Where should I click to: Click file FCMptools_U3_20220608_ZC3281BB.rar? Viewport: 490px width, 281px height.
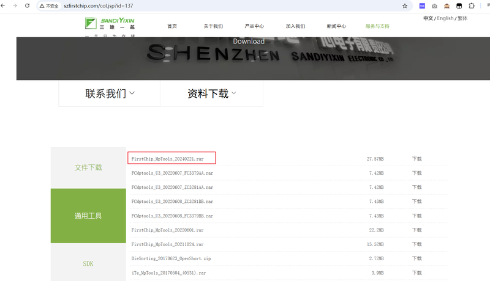172,202
